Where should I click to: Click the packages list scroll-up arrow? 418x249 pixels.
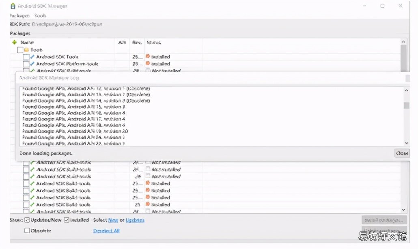403,41
